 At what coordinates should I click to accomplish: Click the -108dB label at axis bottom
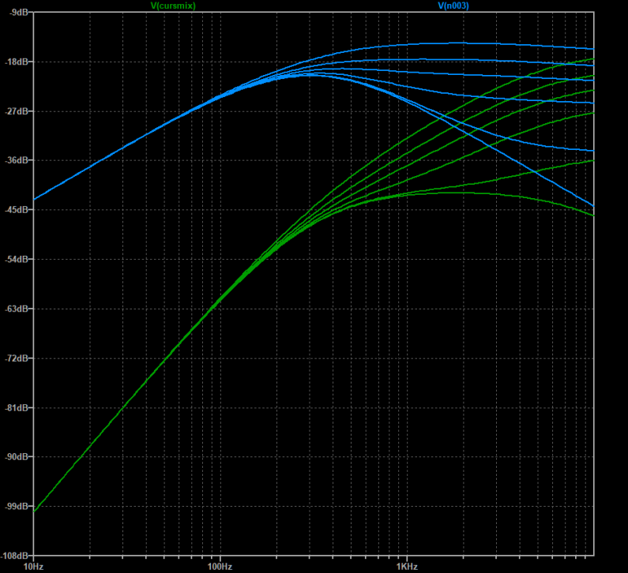click(x=13, y=555)
